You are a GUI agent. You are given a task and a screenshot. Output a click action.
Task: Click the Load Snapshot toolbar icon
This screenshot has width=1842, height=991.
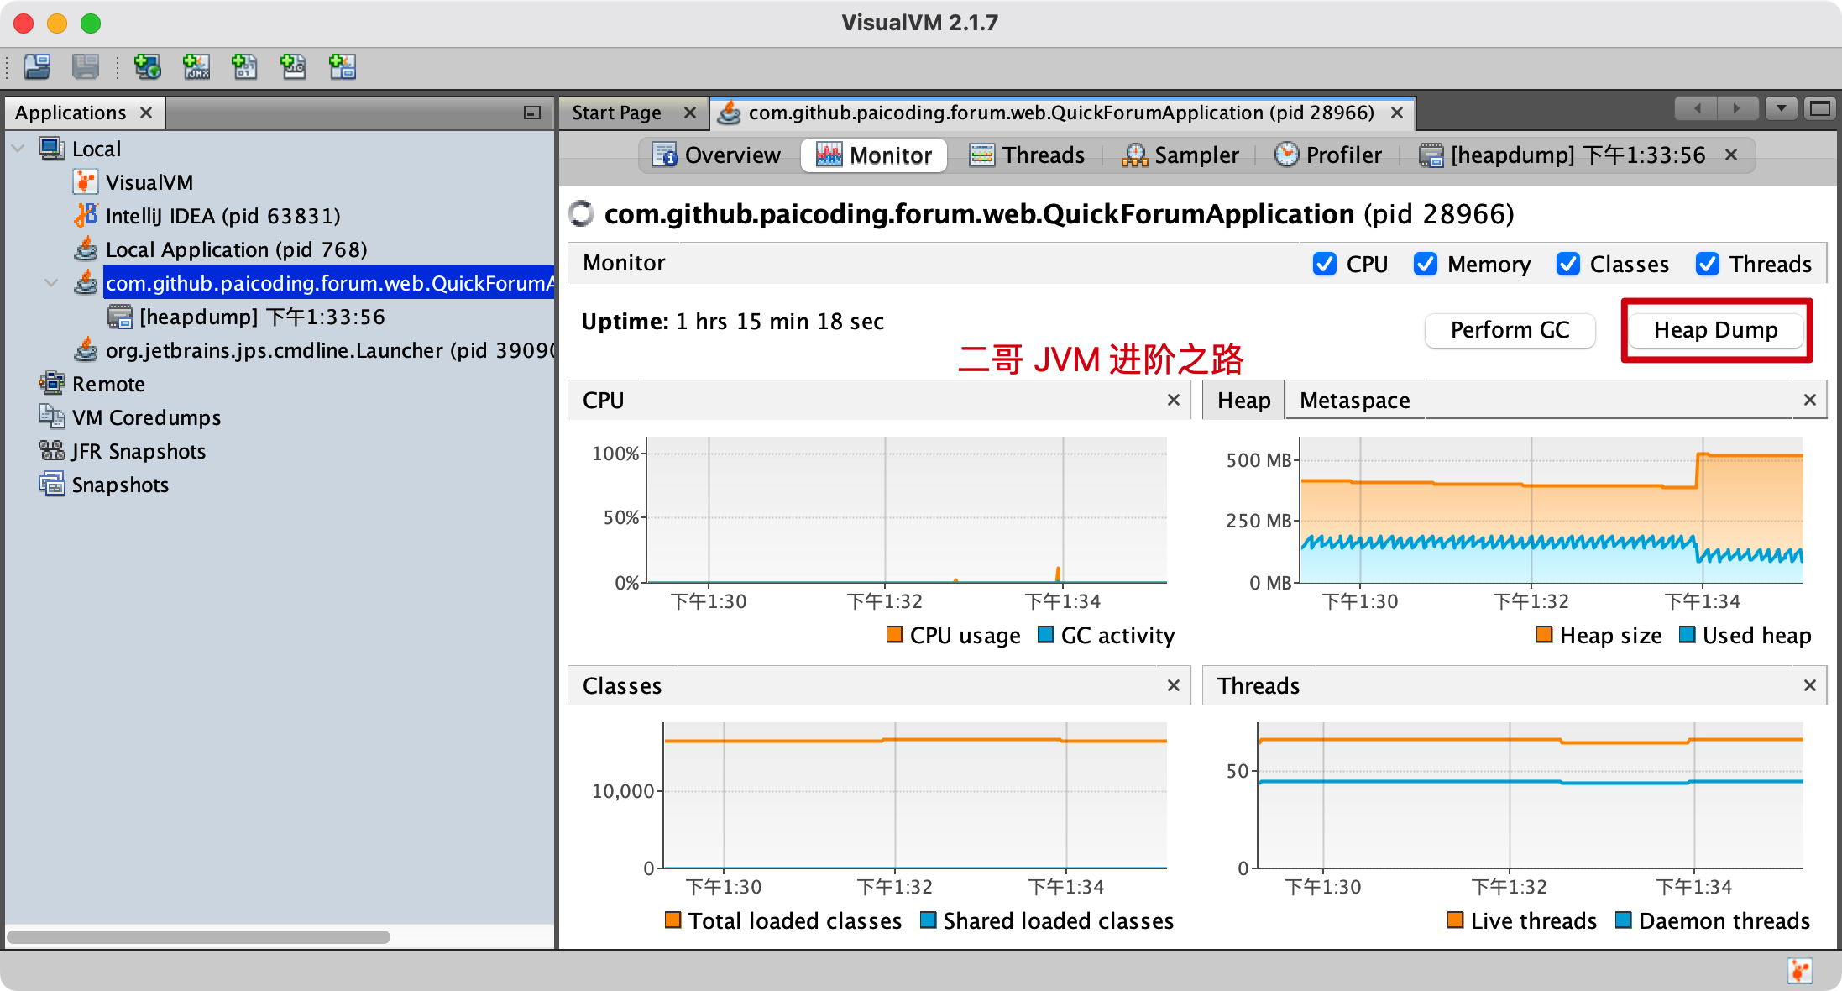(x=37, y=66)
